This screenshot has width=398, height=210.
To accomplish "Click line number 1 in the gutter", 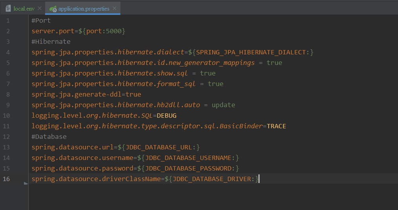I will pyautogui.click(x=8, y=20).
